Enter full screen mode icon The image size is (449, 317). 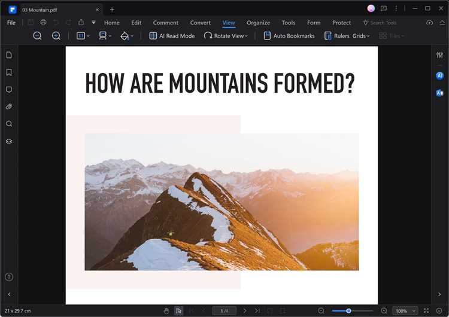[426, 310]
